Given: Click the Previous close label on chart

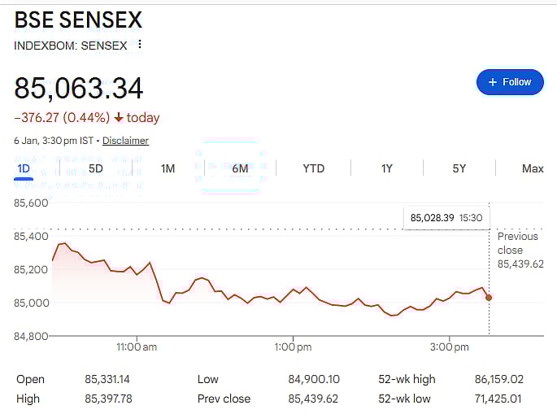Looking at the screenshot, I should pyautogui.click(x=518, y=242).
